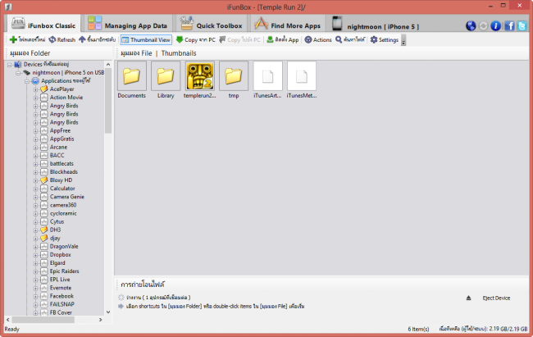Click the folder tree up scroll arrow

[x=108, y=64]
